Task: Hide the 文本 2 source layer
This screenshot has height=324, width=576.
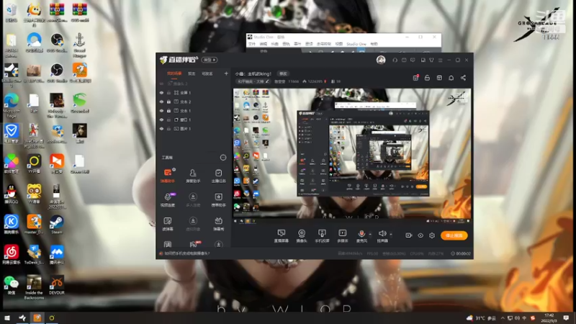Action: pos(161,102)
